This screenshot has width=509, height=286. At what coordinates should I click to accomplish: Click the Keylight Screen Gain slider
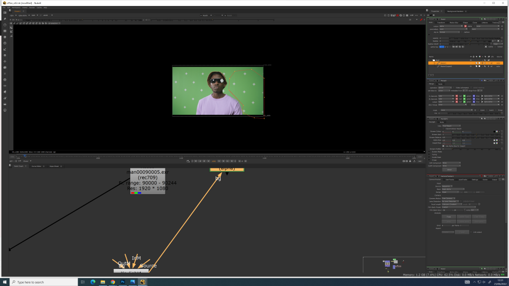pyautogui.click(x=476, y=135)
